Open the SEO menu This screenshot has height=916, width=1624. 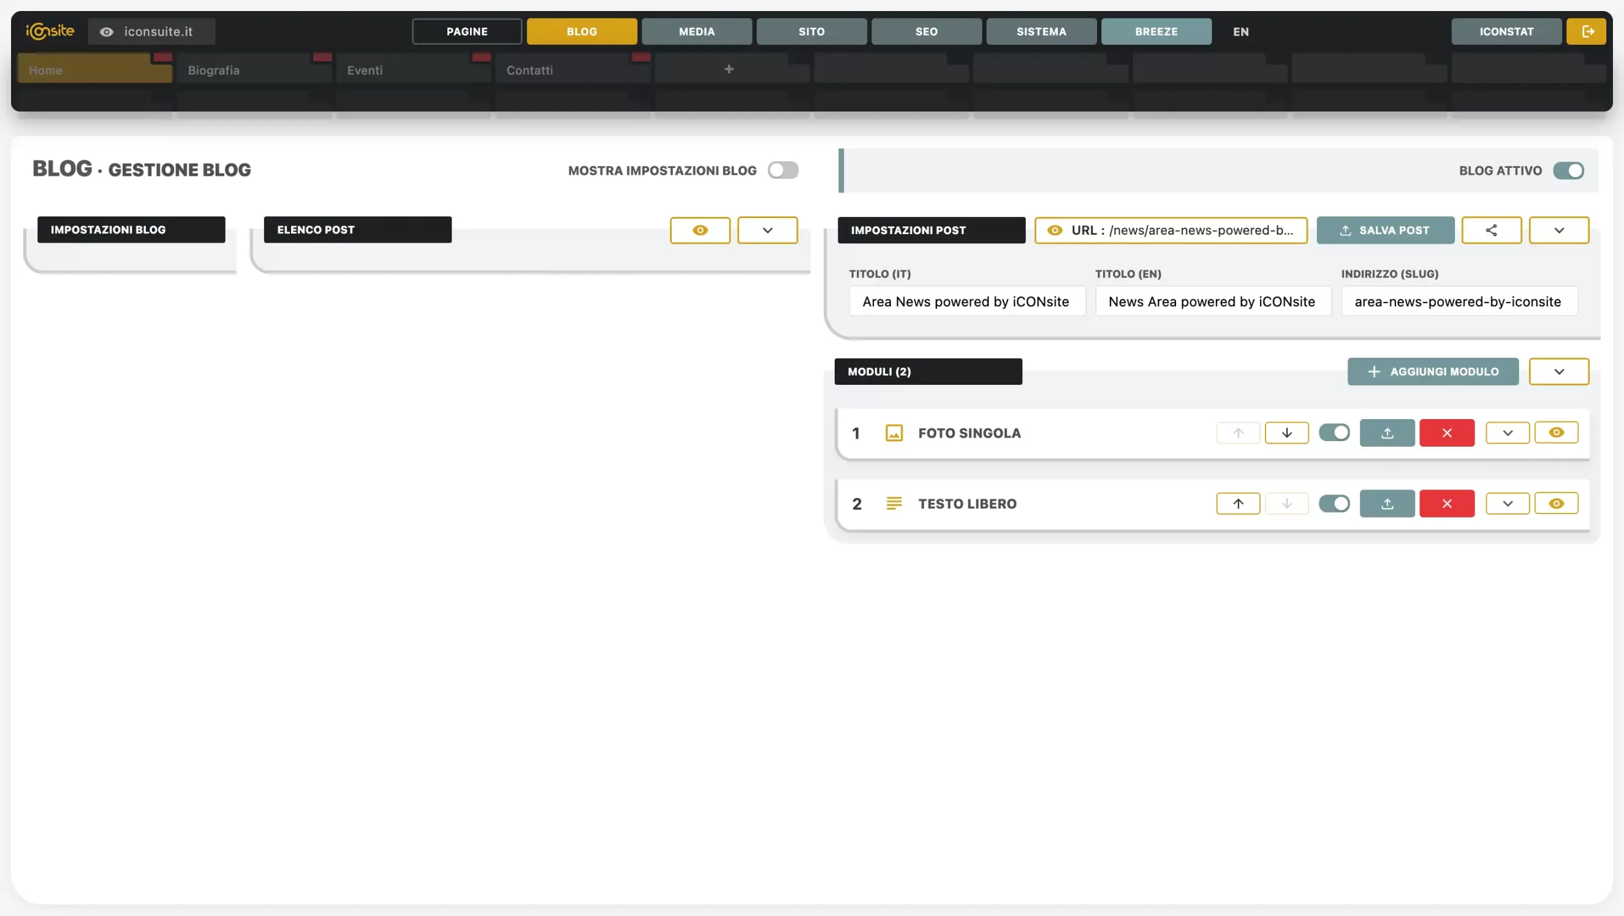pyautogui.click(x=926, y=31)
